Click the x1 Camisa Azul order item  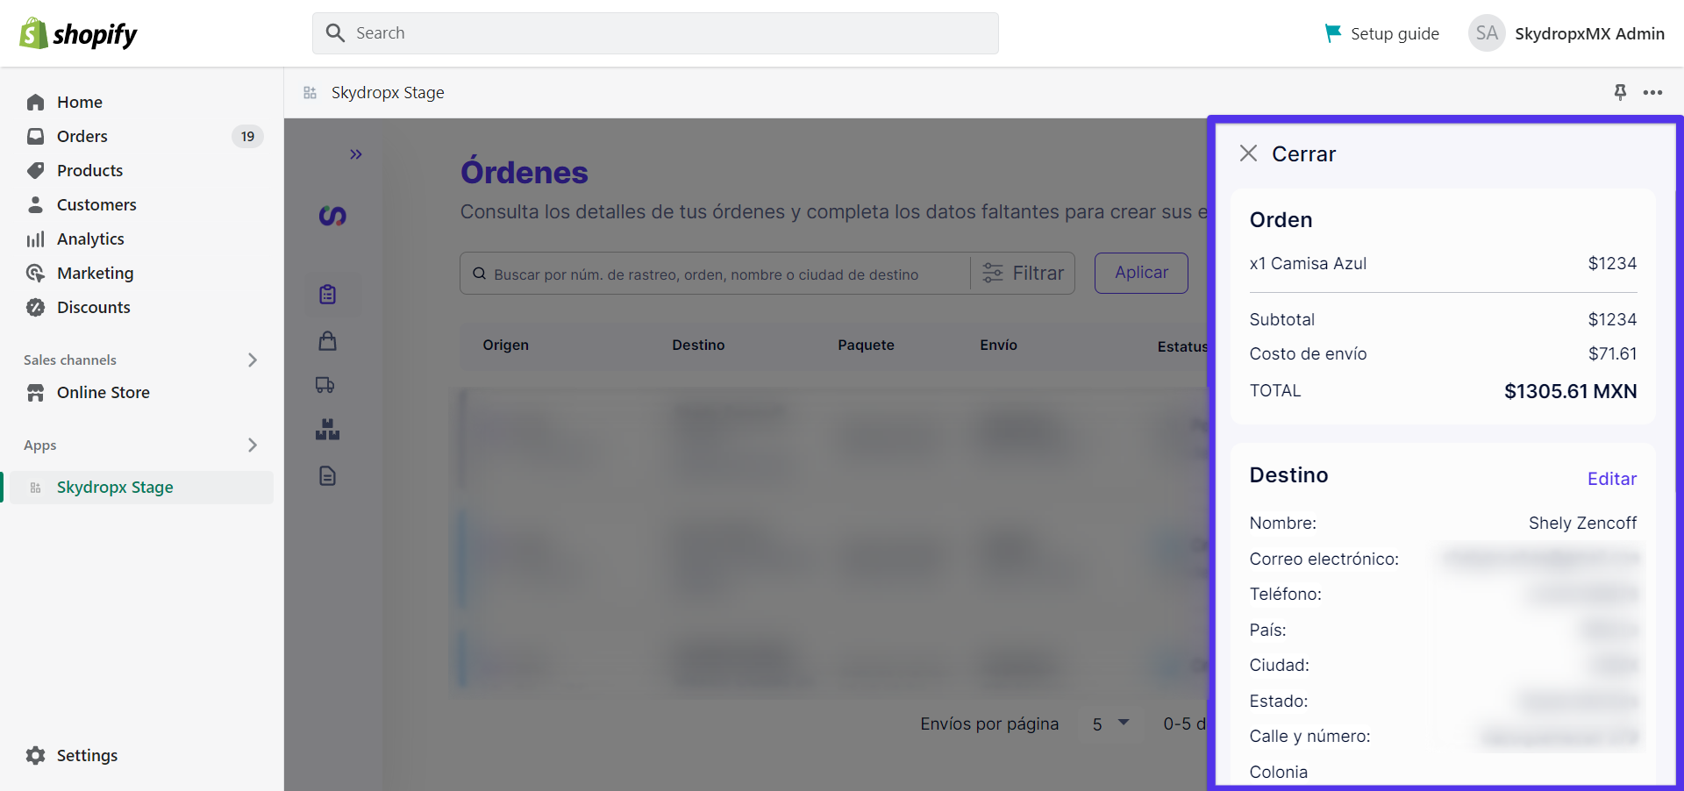coord(1308,263)
